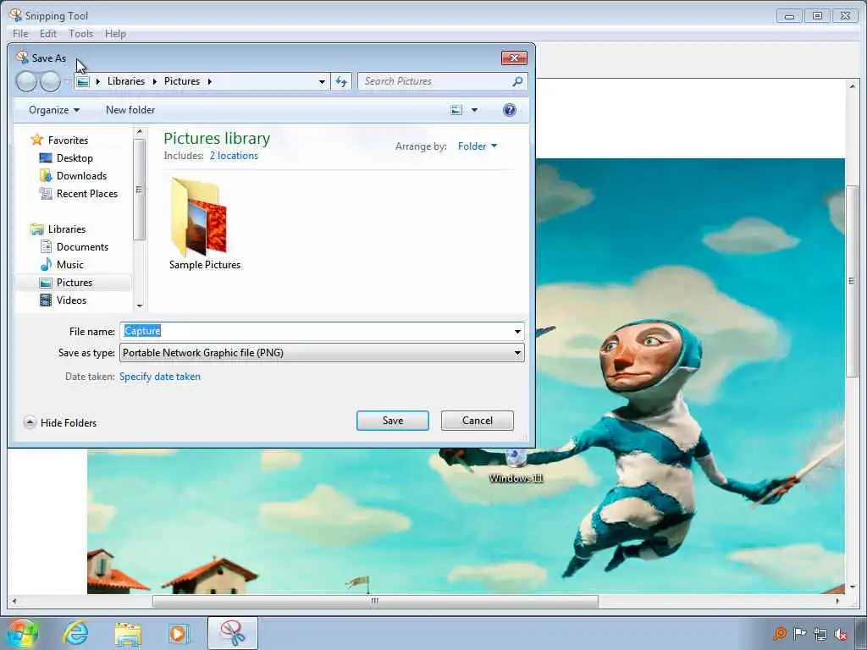The width and height of the screenshot is (867, 650).
Task: Open the File menu in Snipping Tool
Action: (x=20, y=34)
